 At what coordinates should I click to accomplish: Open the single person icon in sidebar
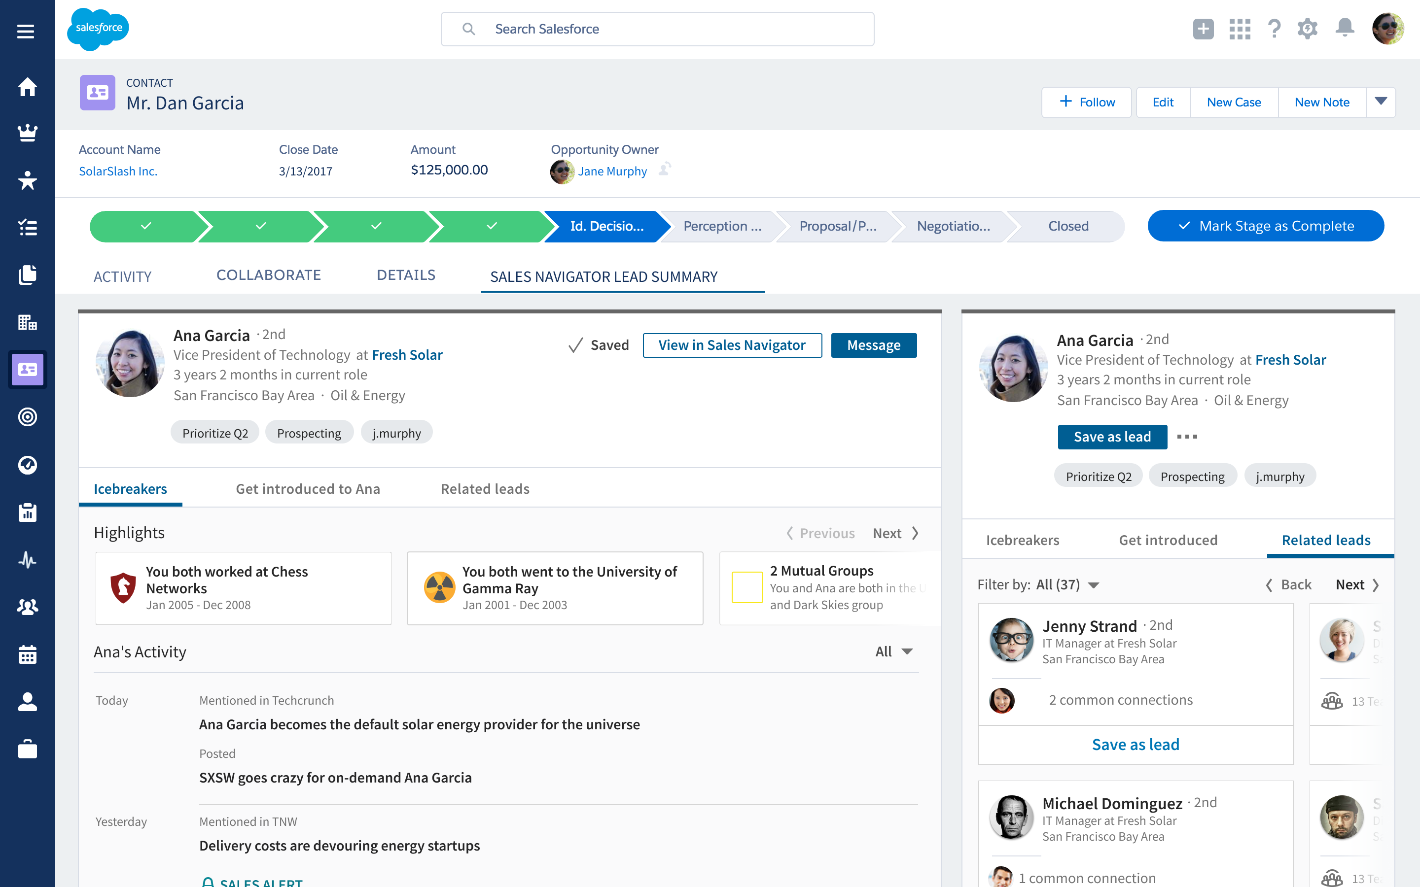coord(27,702)
